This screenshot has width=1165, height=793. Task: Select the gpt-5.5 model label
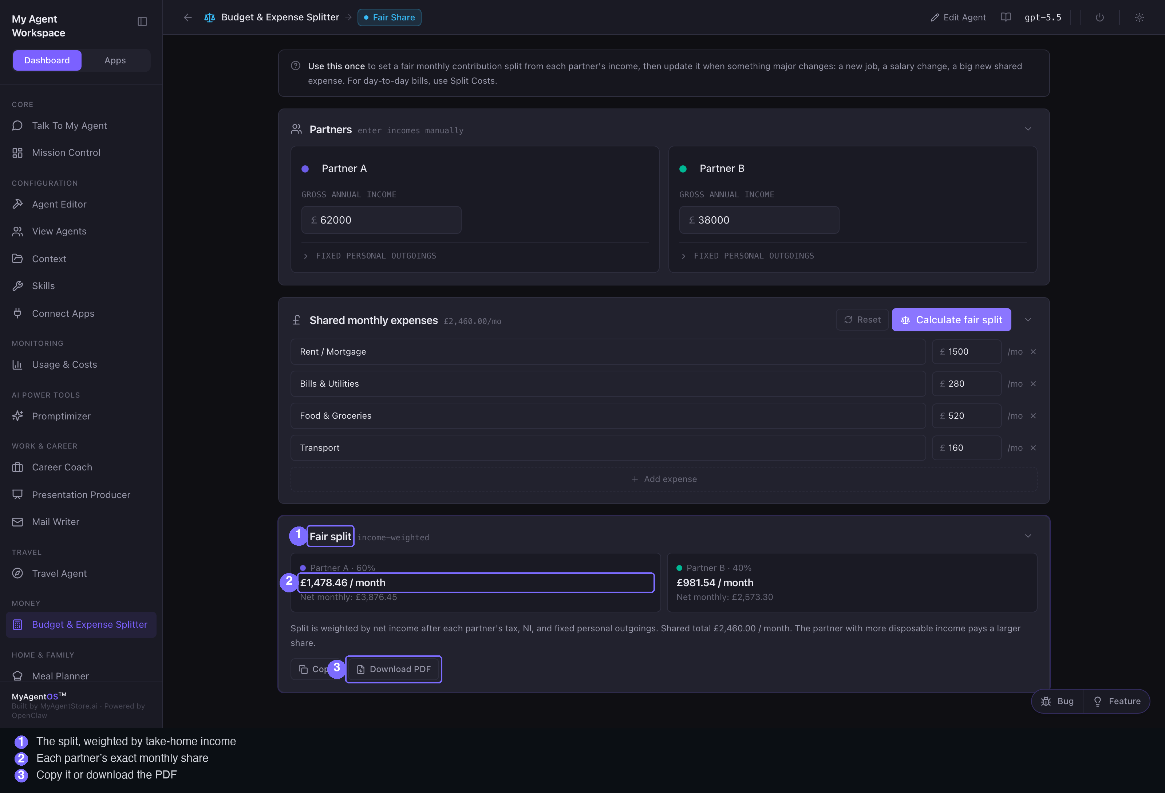pos(1043,17)
